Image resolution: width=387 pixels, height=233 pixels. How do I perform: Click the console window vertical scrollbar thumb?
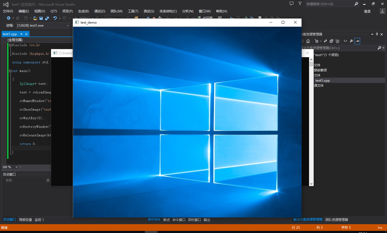coord(311,64)
